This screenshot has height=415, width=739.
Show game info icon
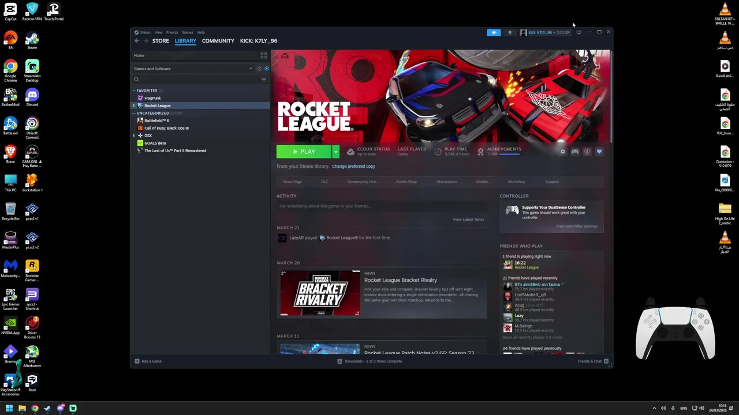(587, 152)
